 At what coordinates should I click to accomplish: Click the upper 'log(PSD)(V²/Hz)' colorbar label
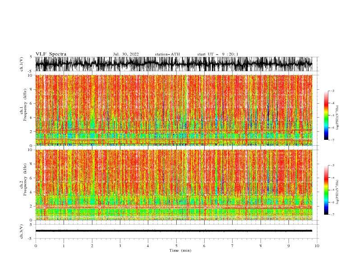338,118
